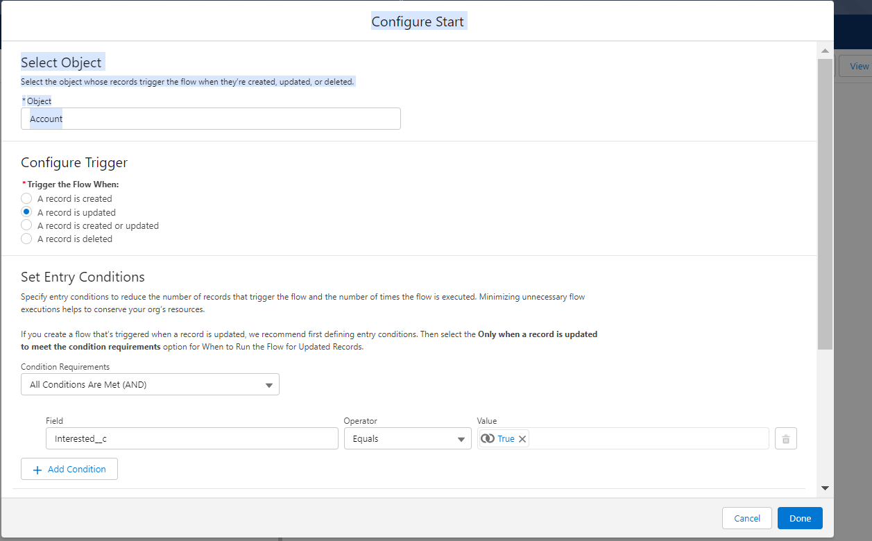Screen dimensions: 872x541
Task: Click the Object field showing Account
Action: [210, 119]
